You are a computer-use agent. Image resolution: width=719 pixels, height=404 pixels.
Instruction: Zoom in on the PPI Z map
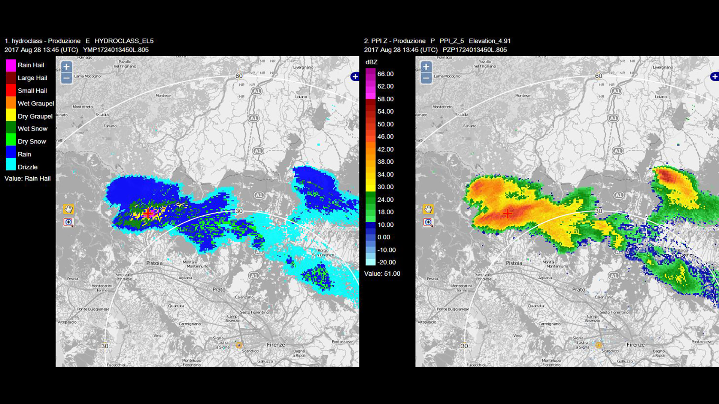point(426,67)
